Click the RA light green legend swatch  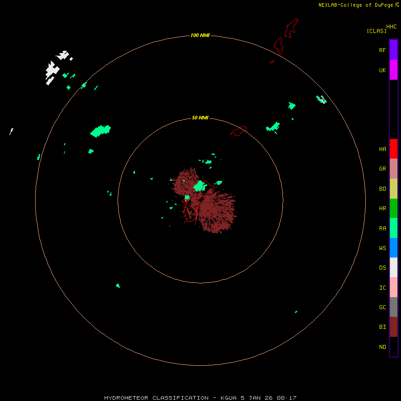click(x=393, y=228)
